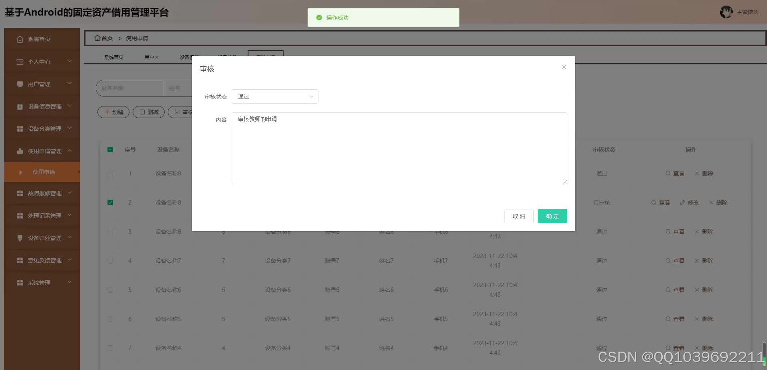Select the 使用申请 submenu item
The image size is (767, 370).
[42, 172]
